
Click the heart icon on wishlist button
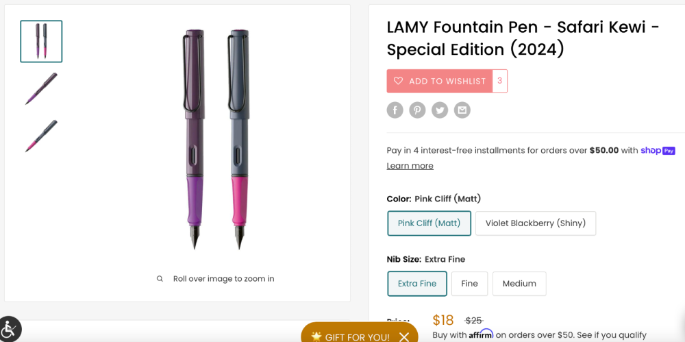(x=398, y=81)
